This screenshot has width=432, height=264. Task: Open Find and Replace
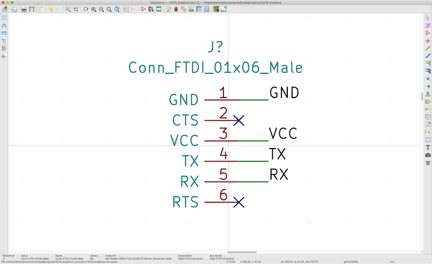point(76,9)
